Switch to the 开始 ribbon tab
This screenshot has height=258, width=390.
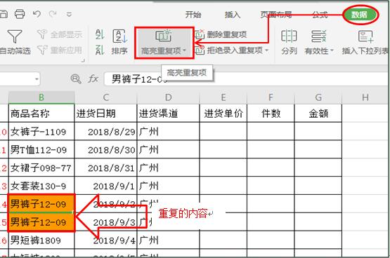click(193, 15)
